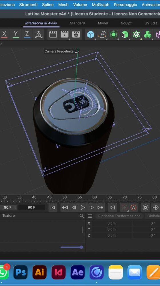Adjust the material preview size slider

click(x=72, y=247)
